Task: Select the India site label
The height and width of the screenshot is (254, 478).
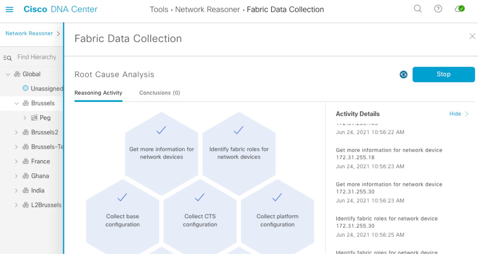Action: pyautogui.click(x=38, y=190)
